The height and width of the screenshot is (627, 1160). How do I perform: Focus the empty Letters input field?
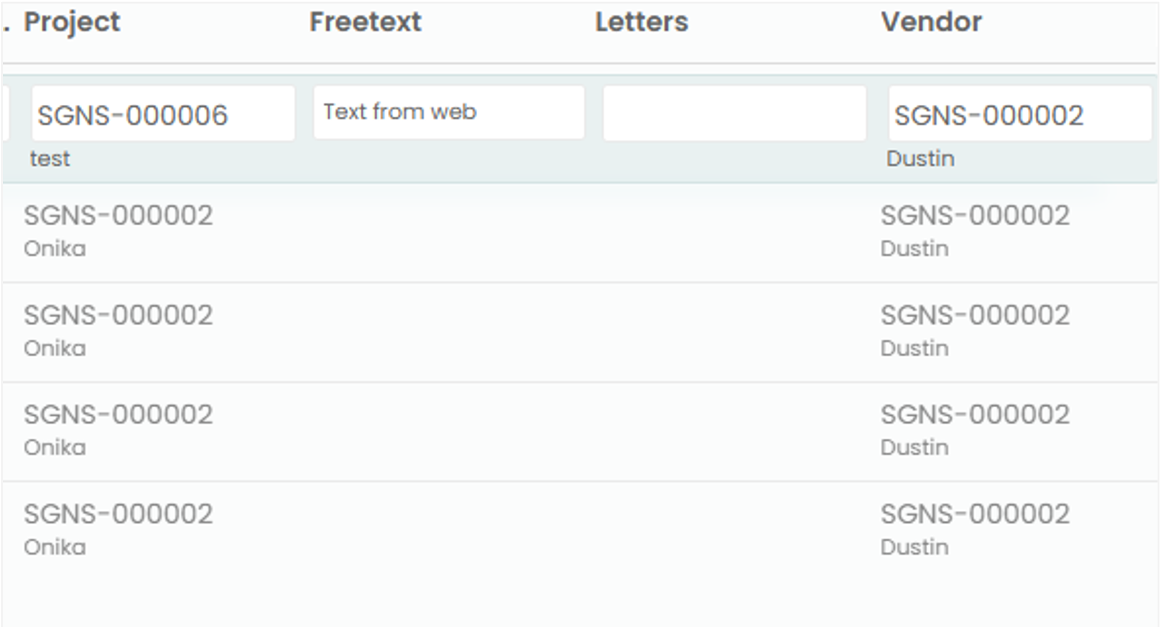[x=734, y=114]
